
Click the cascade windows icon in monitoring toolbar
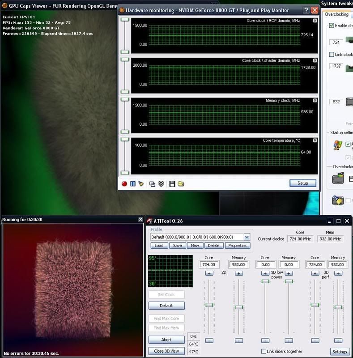point(152,183)
